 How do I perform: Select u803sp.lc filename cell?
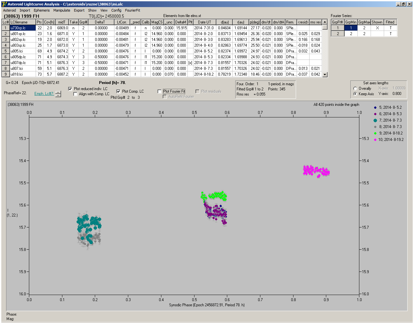(22, 45)
